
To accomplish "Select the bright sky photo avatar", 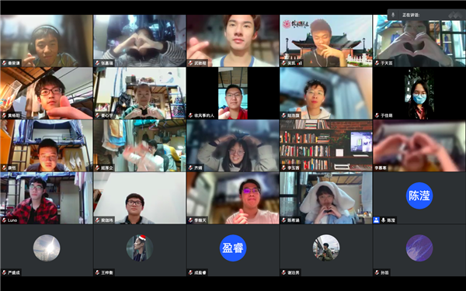I will (x=47, y=248).
